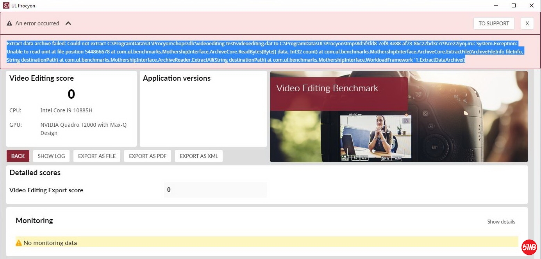Choose EXPORT AS FILE
Screen dimensions: 541x259
pos(97,156)
